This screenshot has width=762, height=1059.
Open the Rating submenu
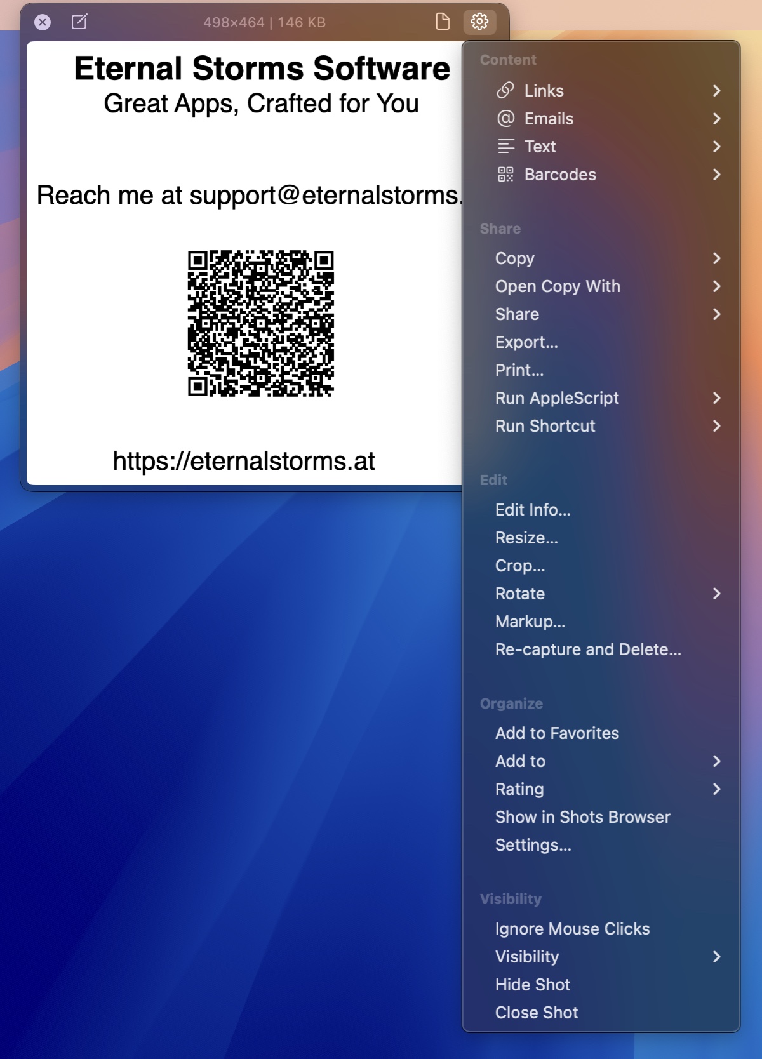(x=601, y=789)
